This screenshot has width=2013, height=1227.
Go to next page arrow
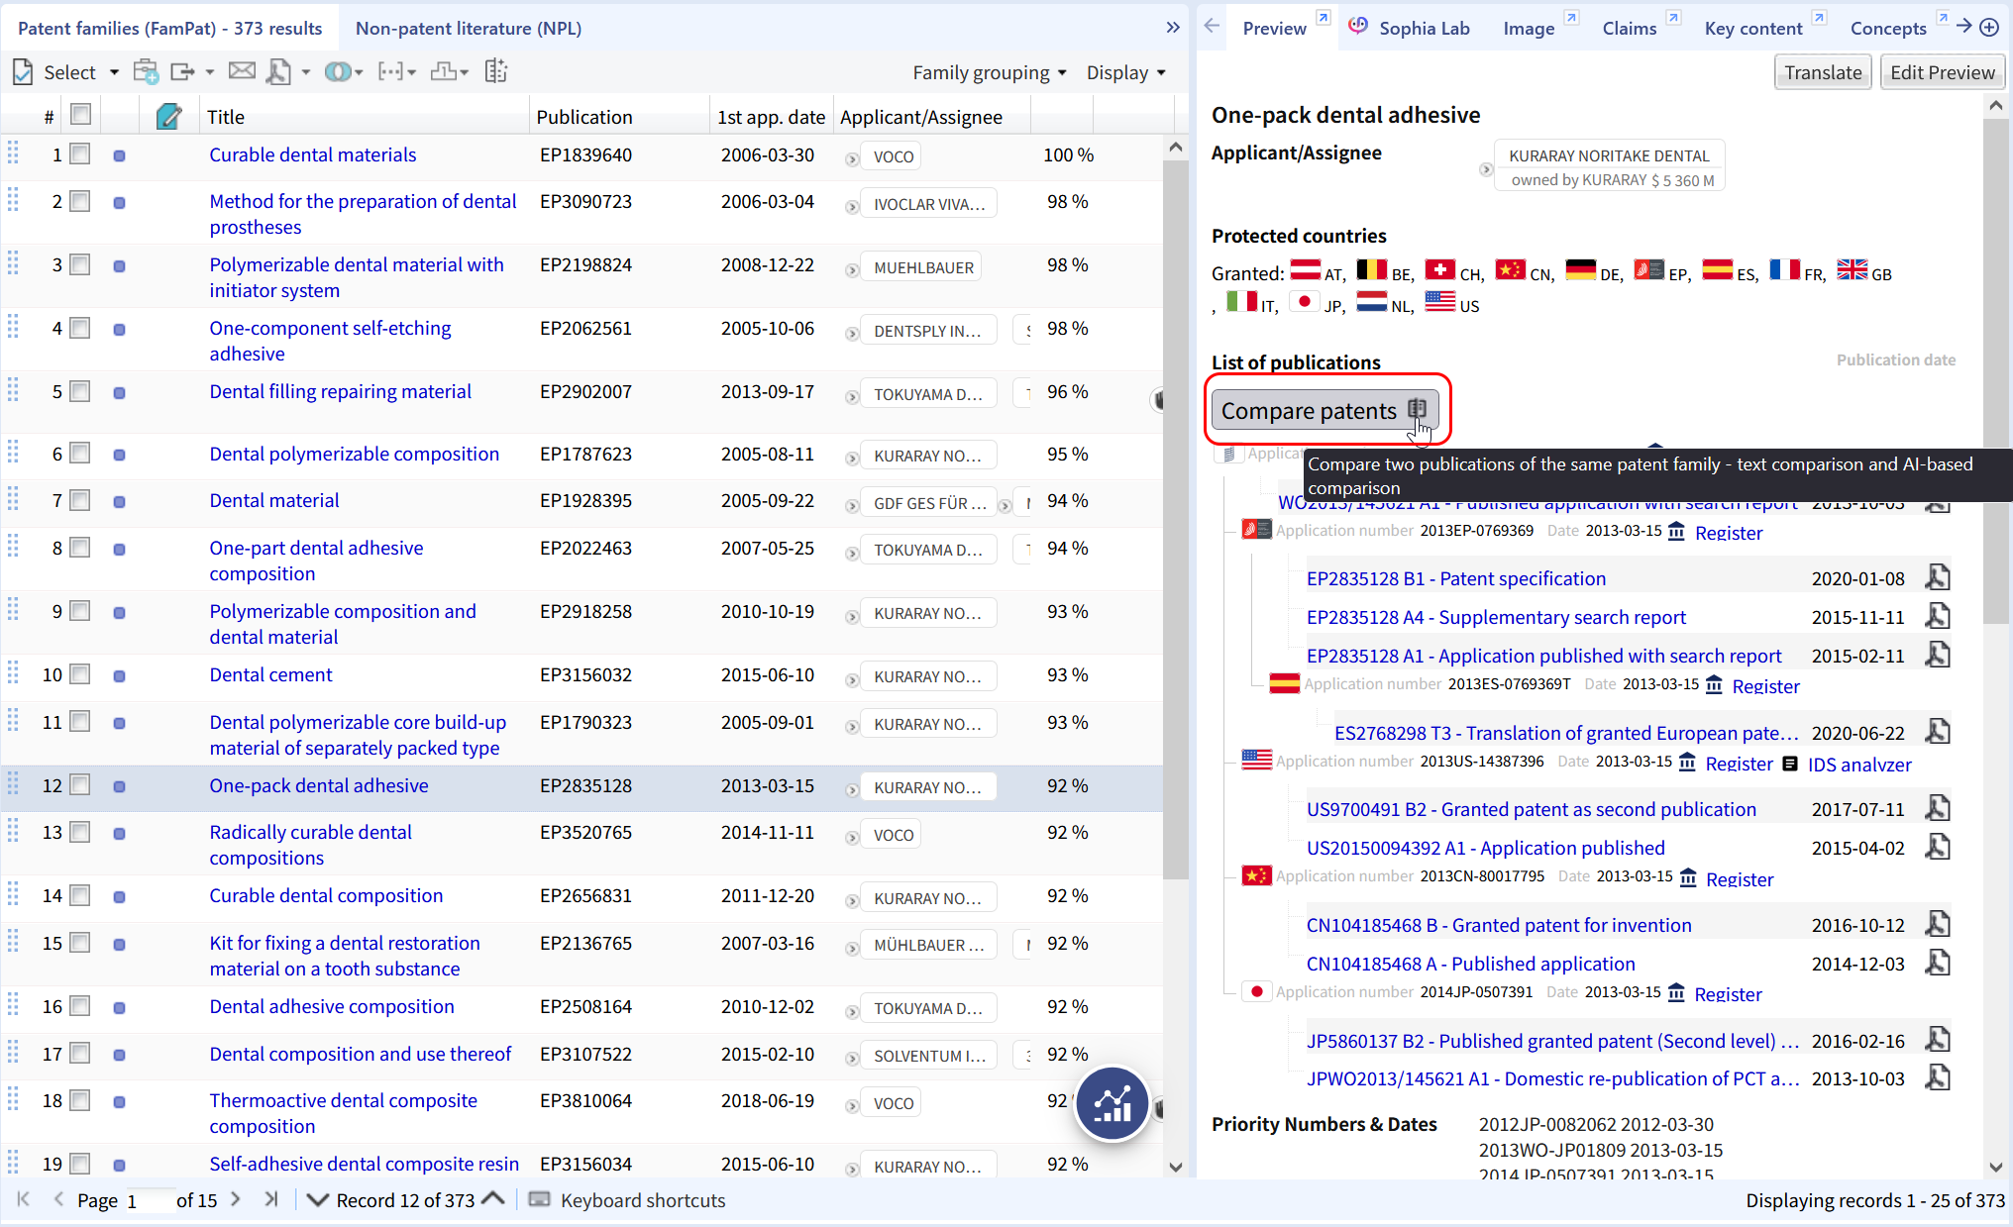pos(235,1199)
